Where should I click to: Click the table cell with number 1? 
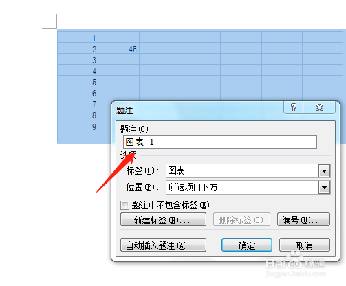pyautogui.click(x=78, y=37)
